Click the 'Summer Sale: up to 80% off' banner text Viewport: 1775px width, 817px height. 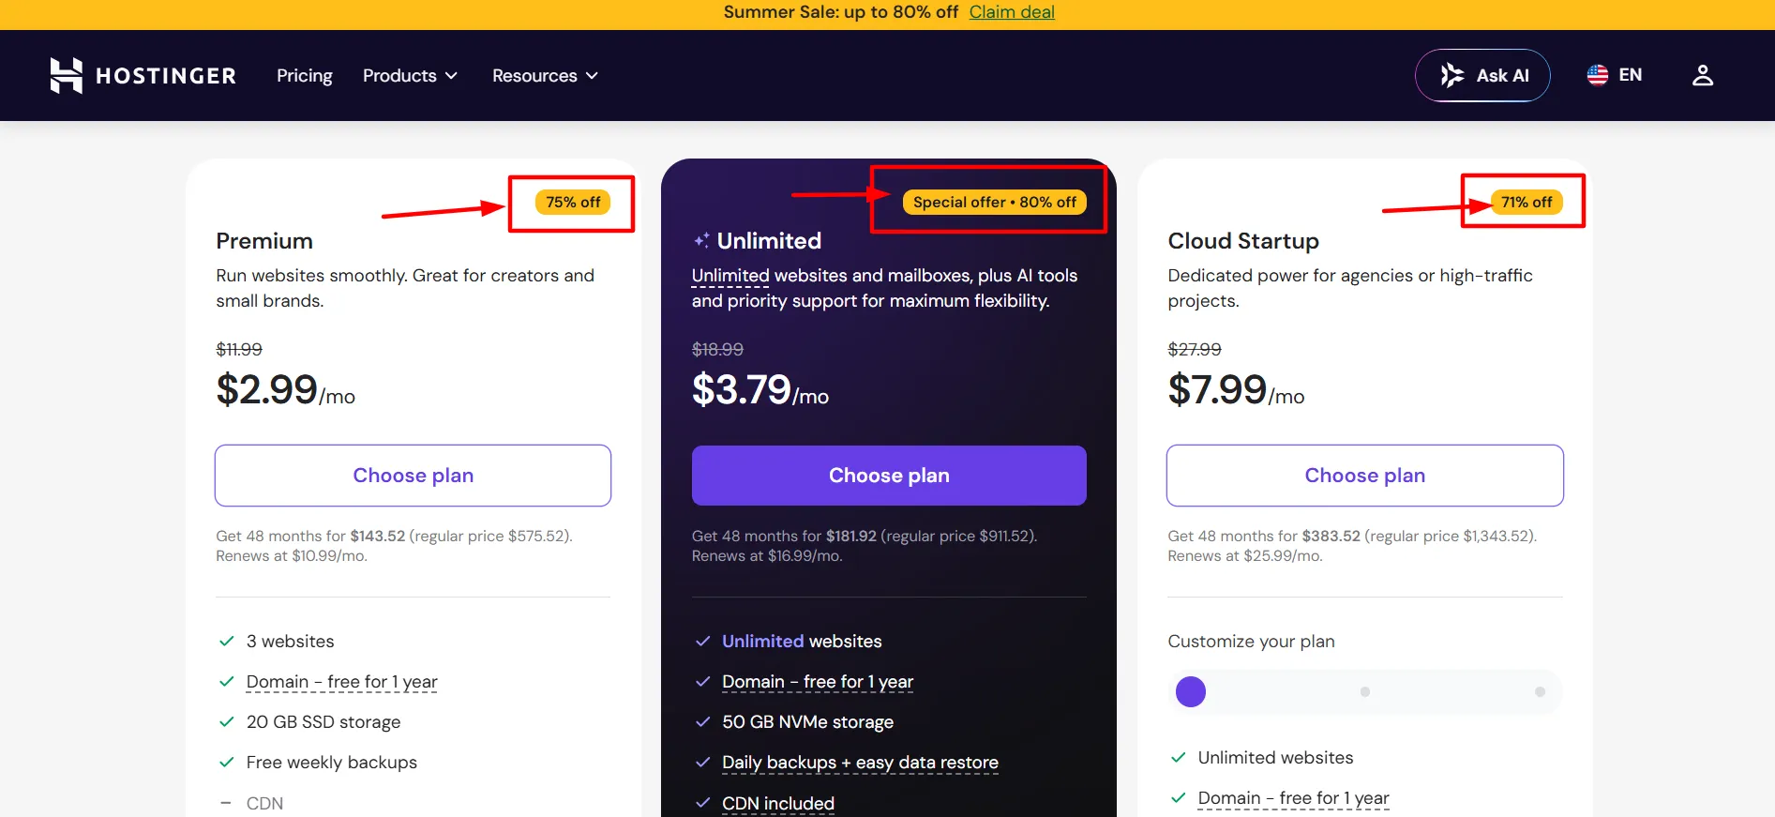click(x=841, y=12)
